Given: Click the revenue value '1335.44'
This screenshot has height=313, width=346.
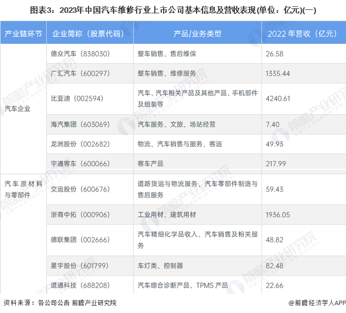Looking at the screenshot, I should (x=278, y=74).
